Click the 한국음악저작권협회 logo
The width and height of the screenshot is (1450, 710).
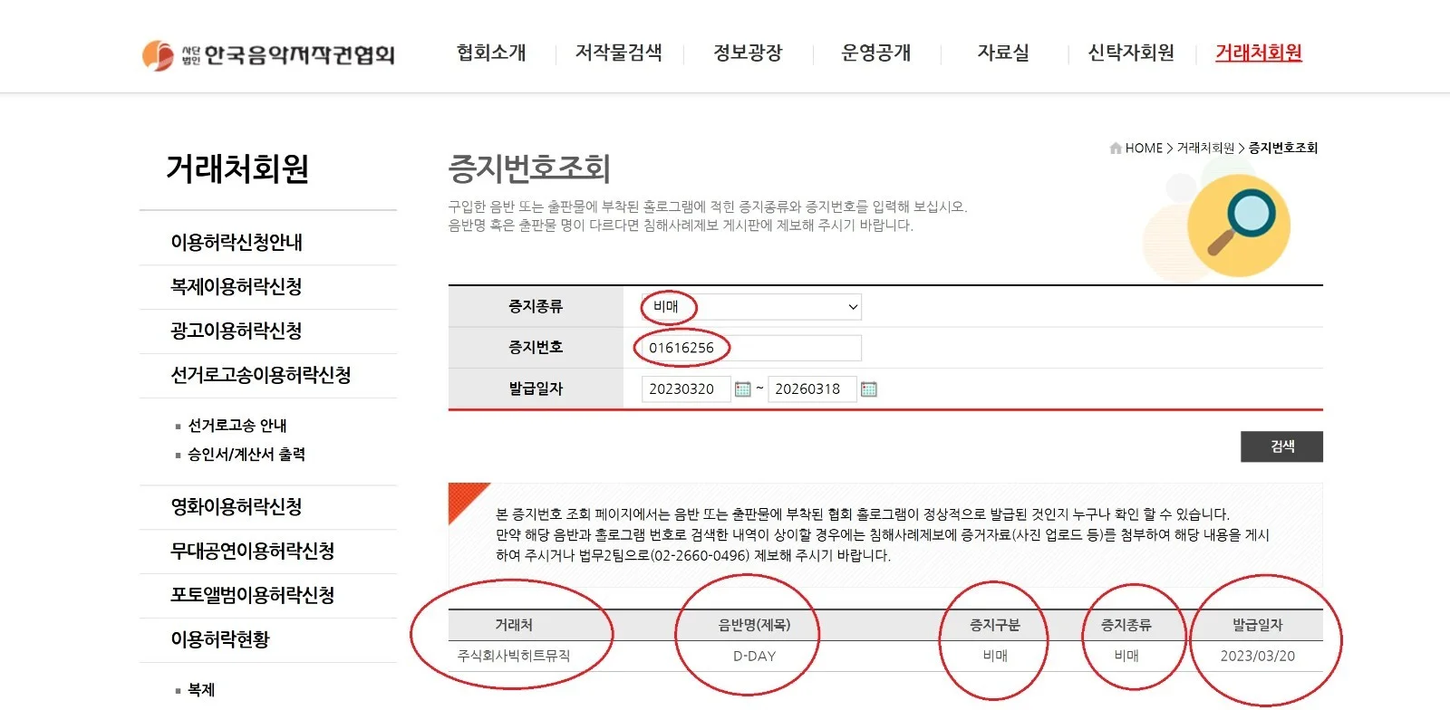click(x=268, y=54)
